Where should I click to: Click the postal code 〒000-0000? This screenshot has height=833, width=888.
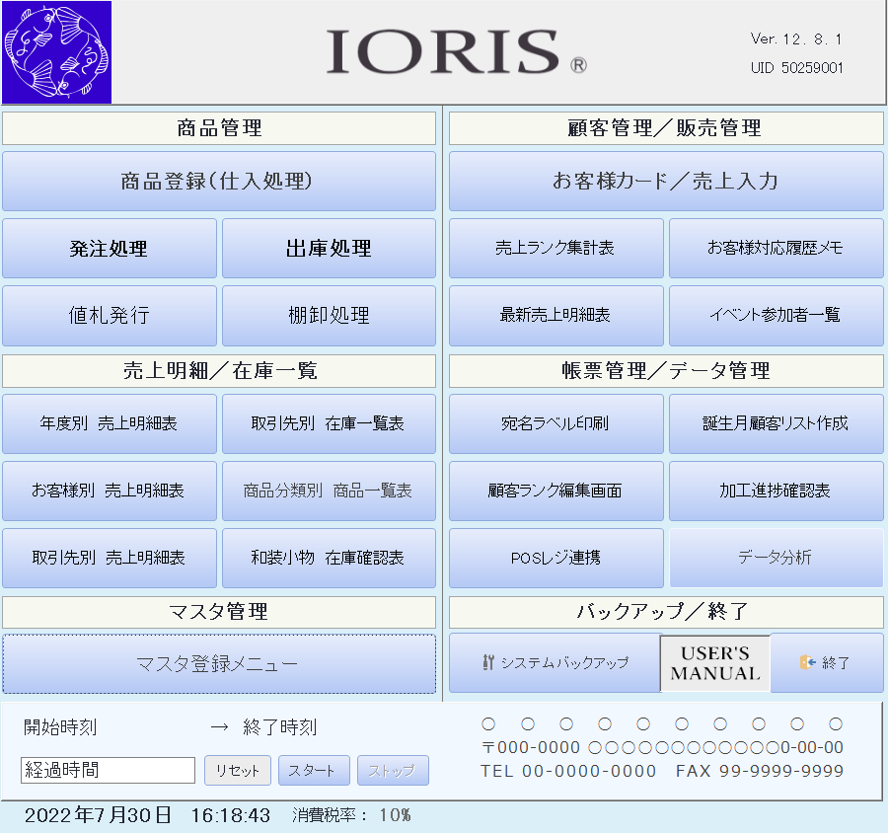[531, 747]
